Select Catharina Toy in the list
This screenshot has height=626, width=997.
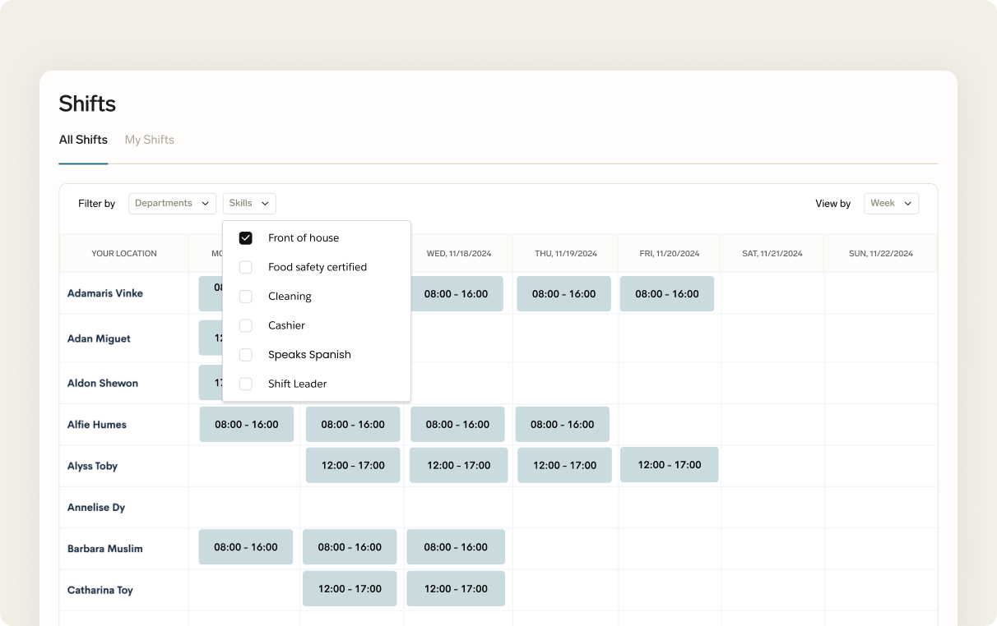[100, 590]
